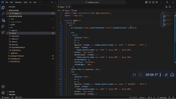Expand the .idea folder
This screenshot has height=99, width=176.
pyautogui.click(x=12, y=19)
